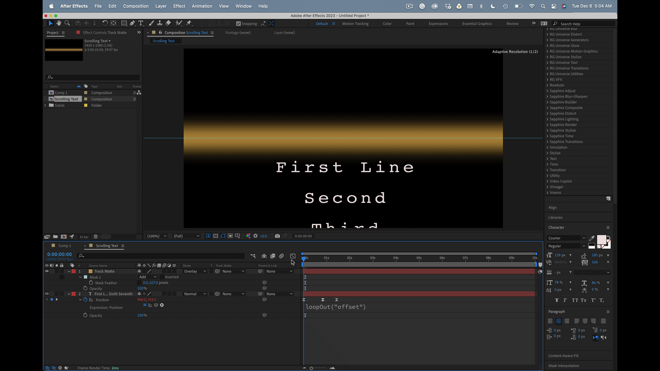The image size is (660, 371).
Task: Open the Courier font family dropdown
Action: 566,238
